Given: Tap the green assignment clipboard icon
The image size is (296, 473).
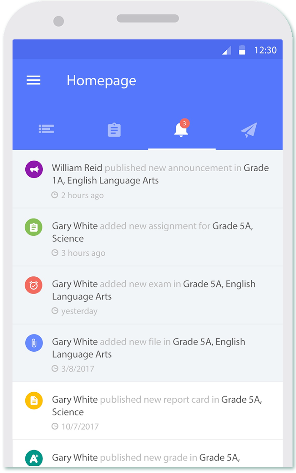Looking at the screenshot, I should pyautogui.click(x=34, y=227).
